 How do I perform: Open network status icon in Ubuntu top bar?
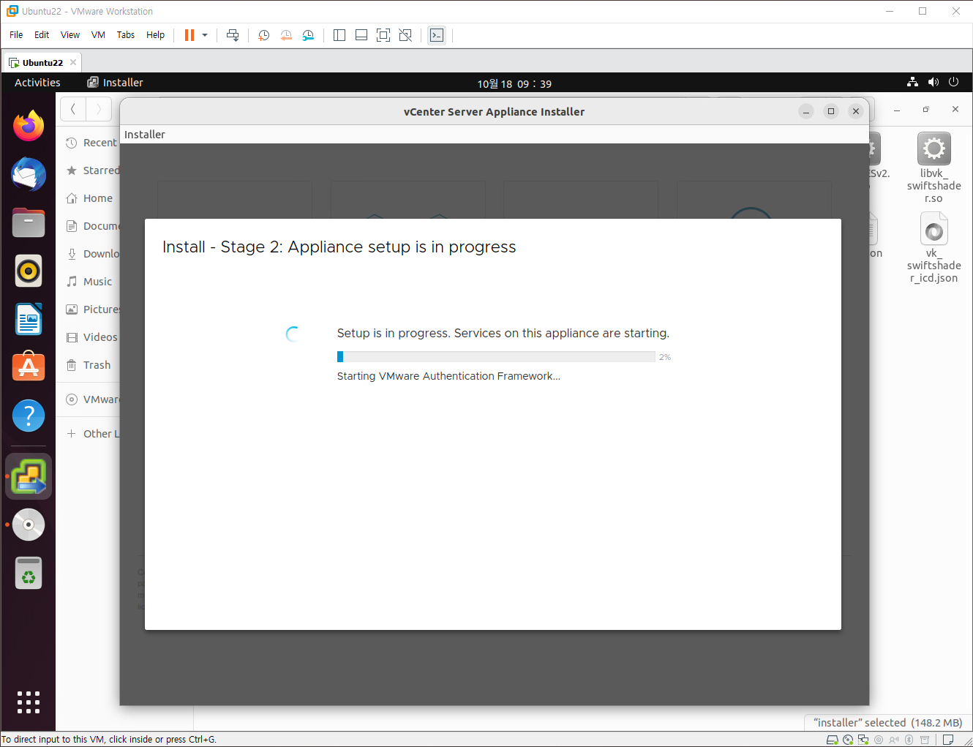(x=912, y=82)
